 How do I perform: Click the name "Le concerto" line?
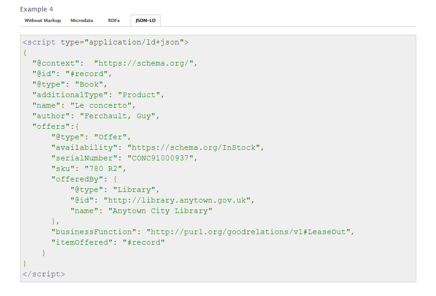pyautogui.click(x=84, y=105)
